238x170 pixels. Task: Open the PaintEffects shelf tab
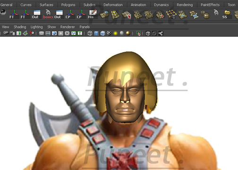tap(210, 5)
